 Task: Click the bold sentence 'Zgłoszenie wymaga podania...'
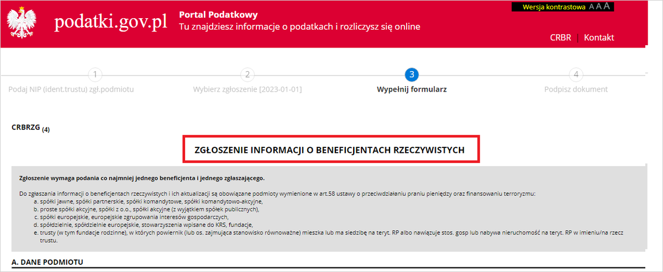142,178
